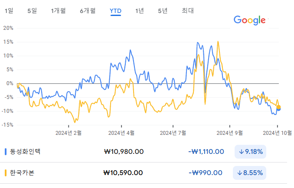Click the yellow 한국카본 color marker

(6, 173)
